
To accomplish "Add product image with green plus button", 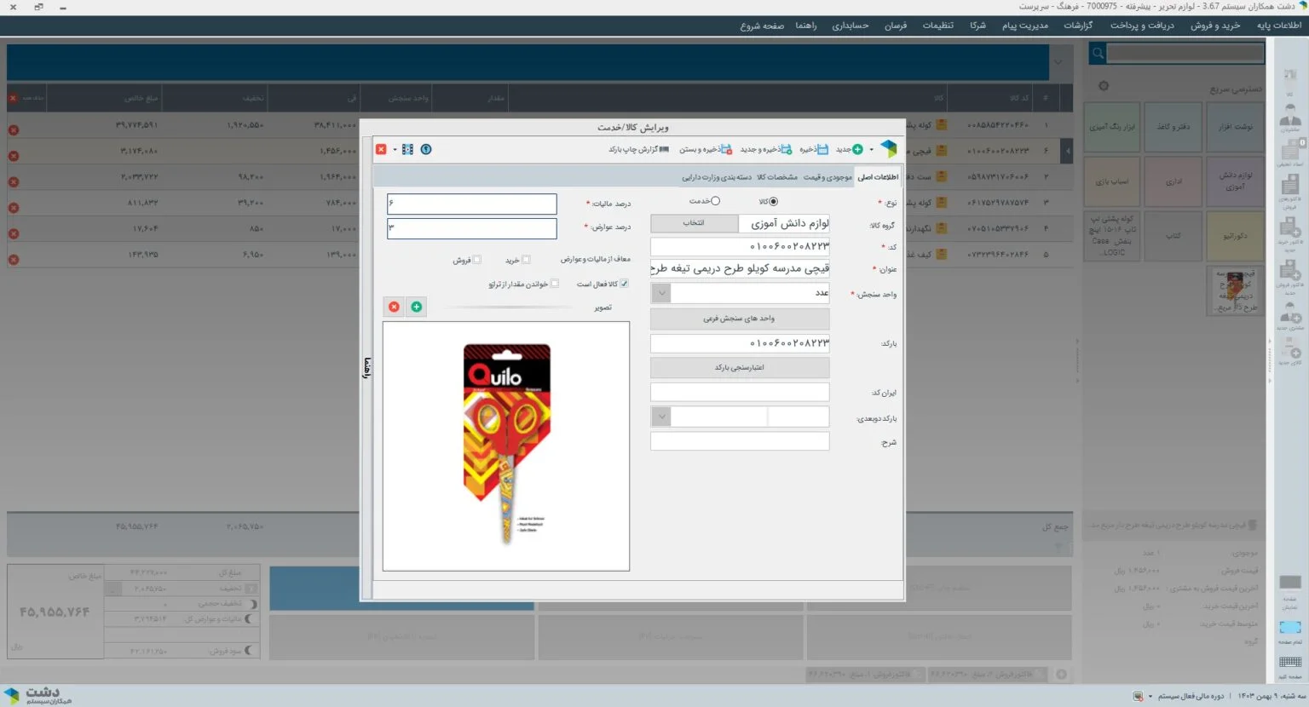I will pyautogui.click(x=416, y=307).
